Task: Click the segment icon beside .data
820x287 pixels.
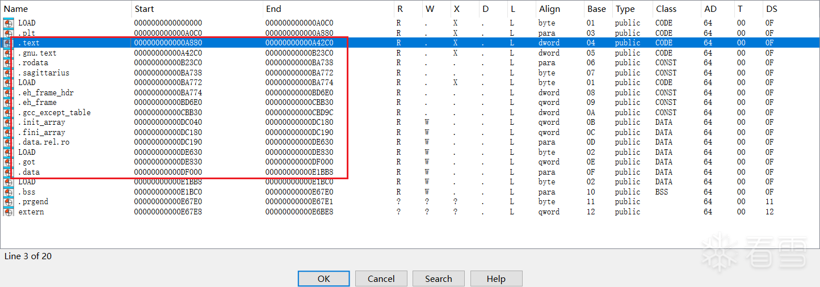Action: pos(9,172)
